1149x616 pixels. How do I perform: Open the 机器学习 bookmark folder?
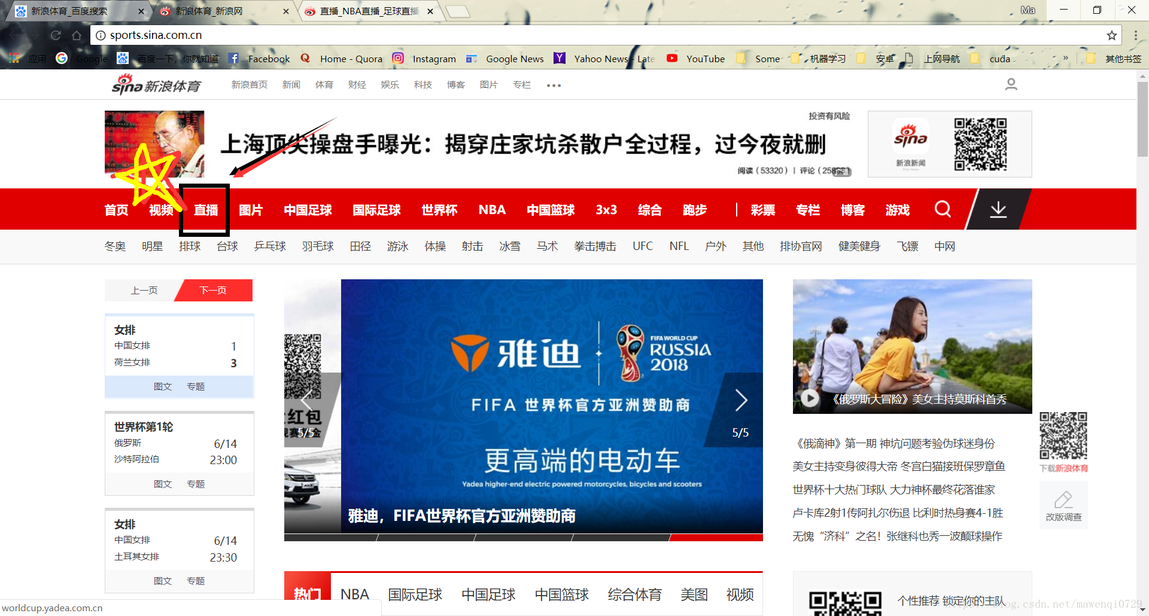point(818,59)
